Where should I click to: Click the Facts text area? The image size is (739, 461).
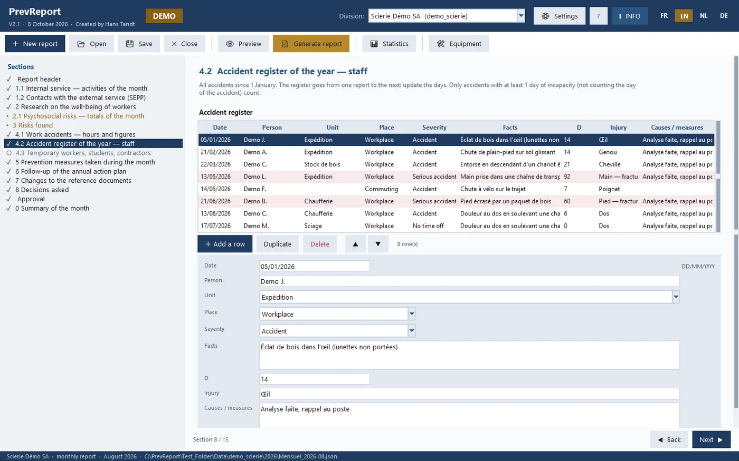[x=469, y=355]
